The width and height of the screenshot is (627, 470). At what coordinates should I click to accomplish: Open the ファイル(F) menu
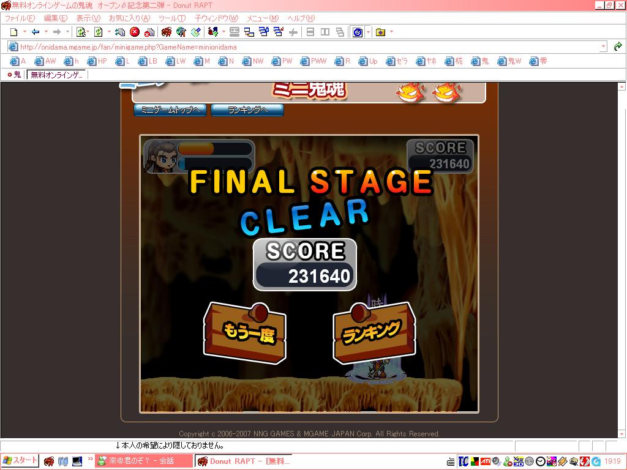[20, 18]
